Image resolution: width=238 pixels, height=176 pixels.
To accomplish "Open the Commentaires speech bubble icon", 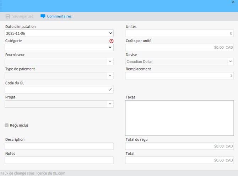I will [43, 16].
